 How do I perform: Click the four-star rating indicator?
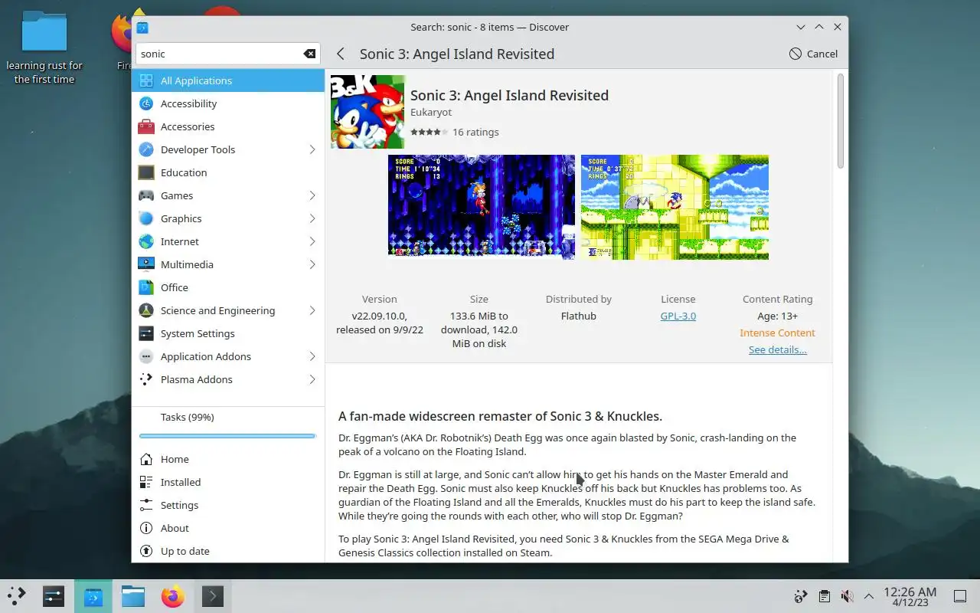[x=429, y=132]
